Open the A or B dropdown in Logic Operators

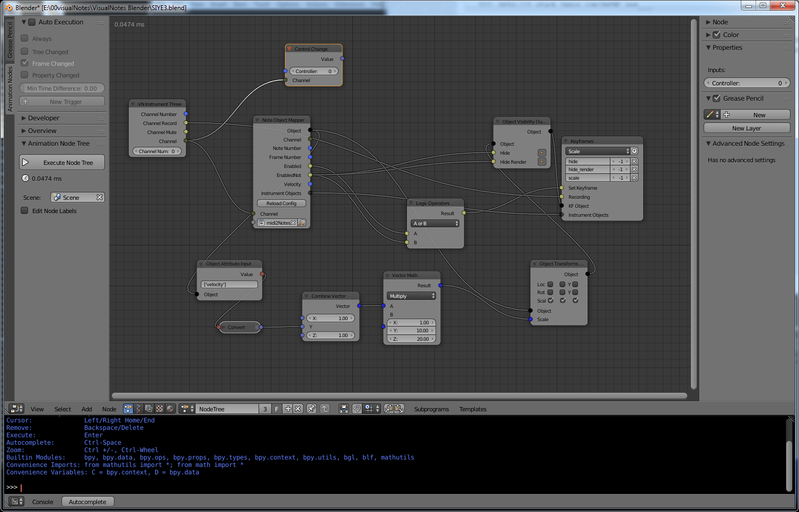click(x=434, y=223)
